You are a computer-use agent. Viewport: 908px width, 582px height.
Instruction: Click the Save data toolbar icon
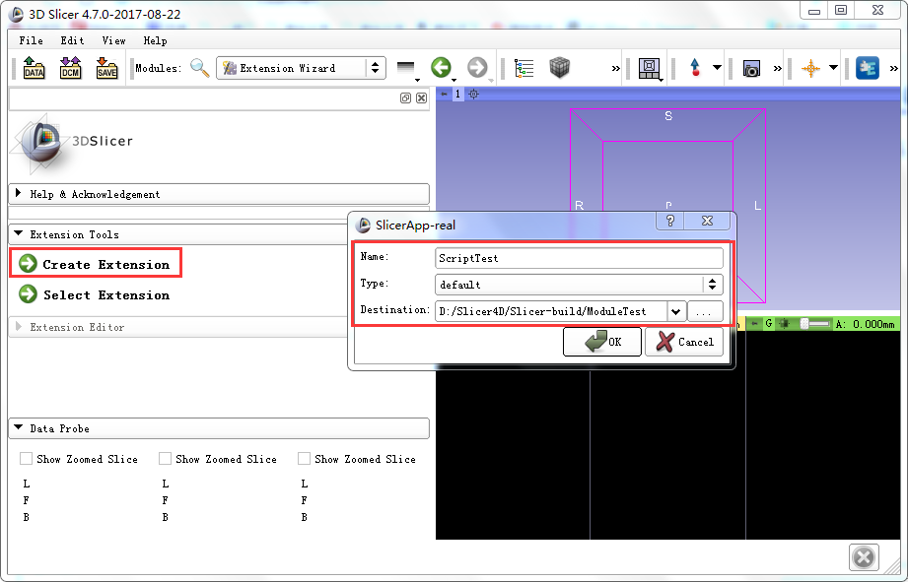pyautogui.click(x=106, y=68)
